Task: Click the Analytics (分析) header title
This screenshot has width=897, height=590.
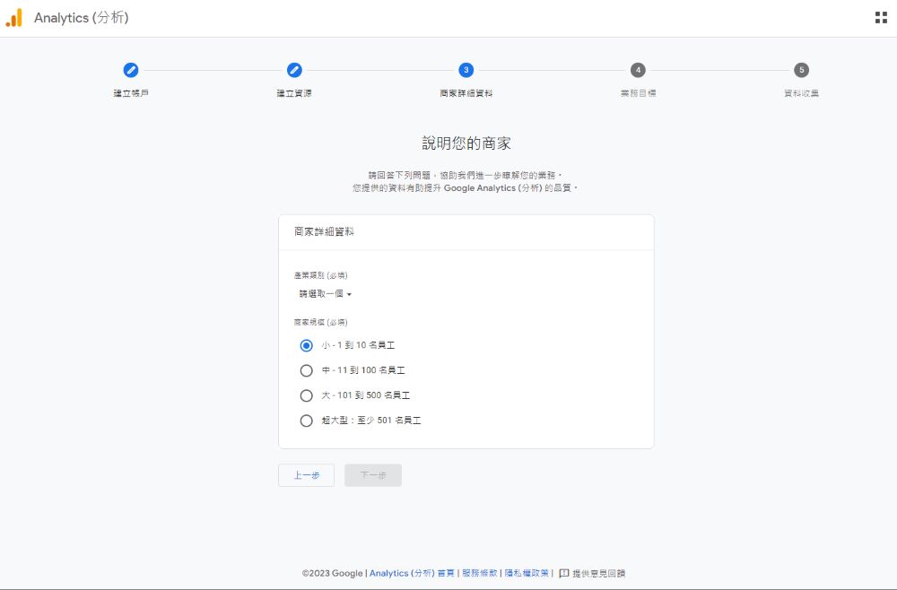Action: [82, 18]
